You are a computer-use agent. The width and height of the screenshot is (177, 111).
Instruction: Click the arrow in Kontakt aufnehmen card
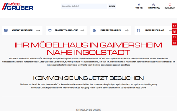[x=38, y=30]
